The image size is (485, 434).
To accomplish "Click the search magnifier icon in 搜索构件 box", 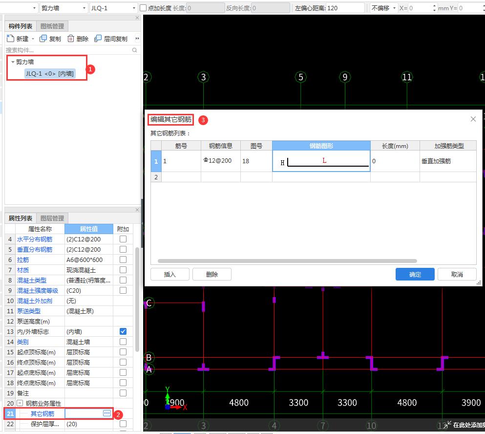I will tap(134, 50).
